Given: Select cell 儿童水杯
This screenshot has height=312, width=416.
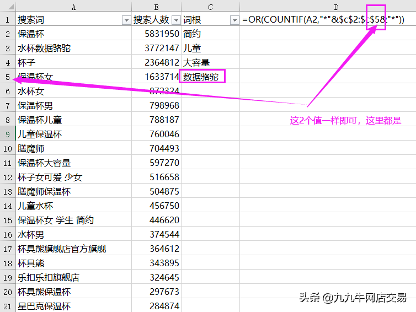Looking at the screenshot, I should [73, 206].
